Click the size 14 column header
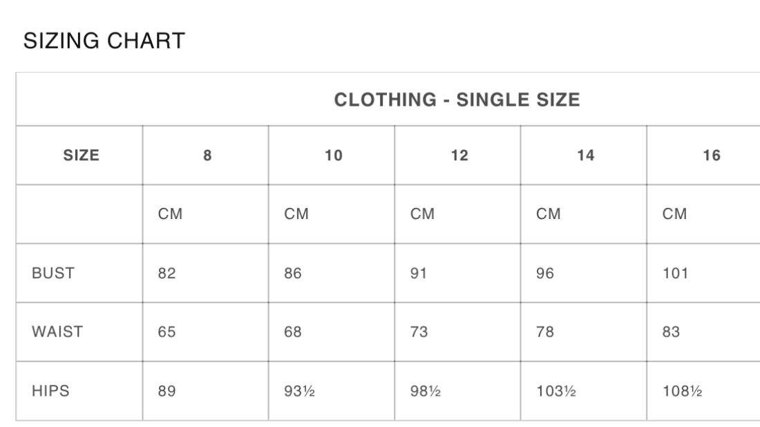Viewport: 760px width, 427px height. (585, 155)
